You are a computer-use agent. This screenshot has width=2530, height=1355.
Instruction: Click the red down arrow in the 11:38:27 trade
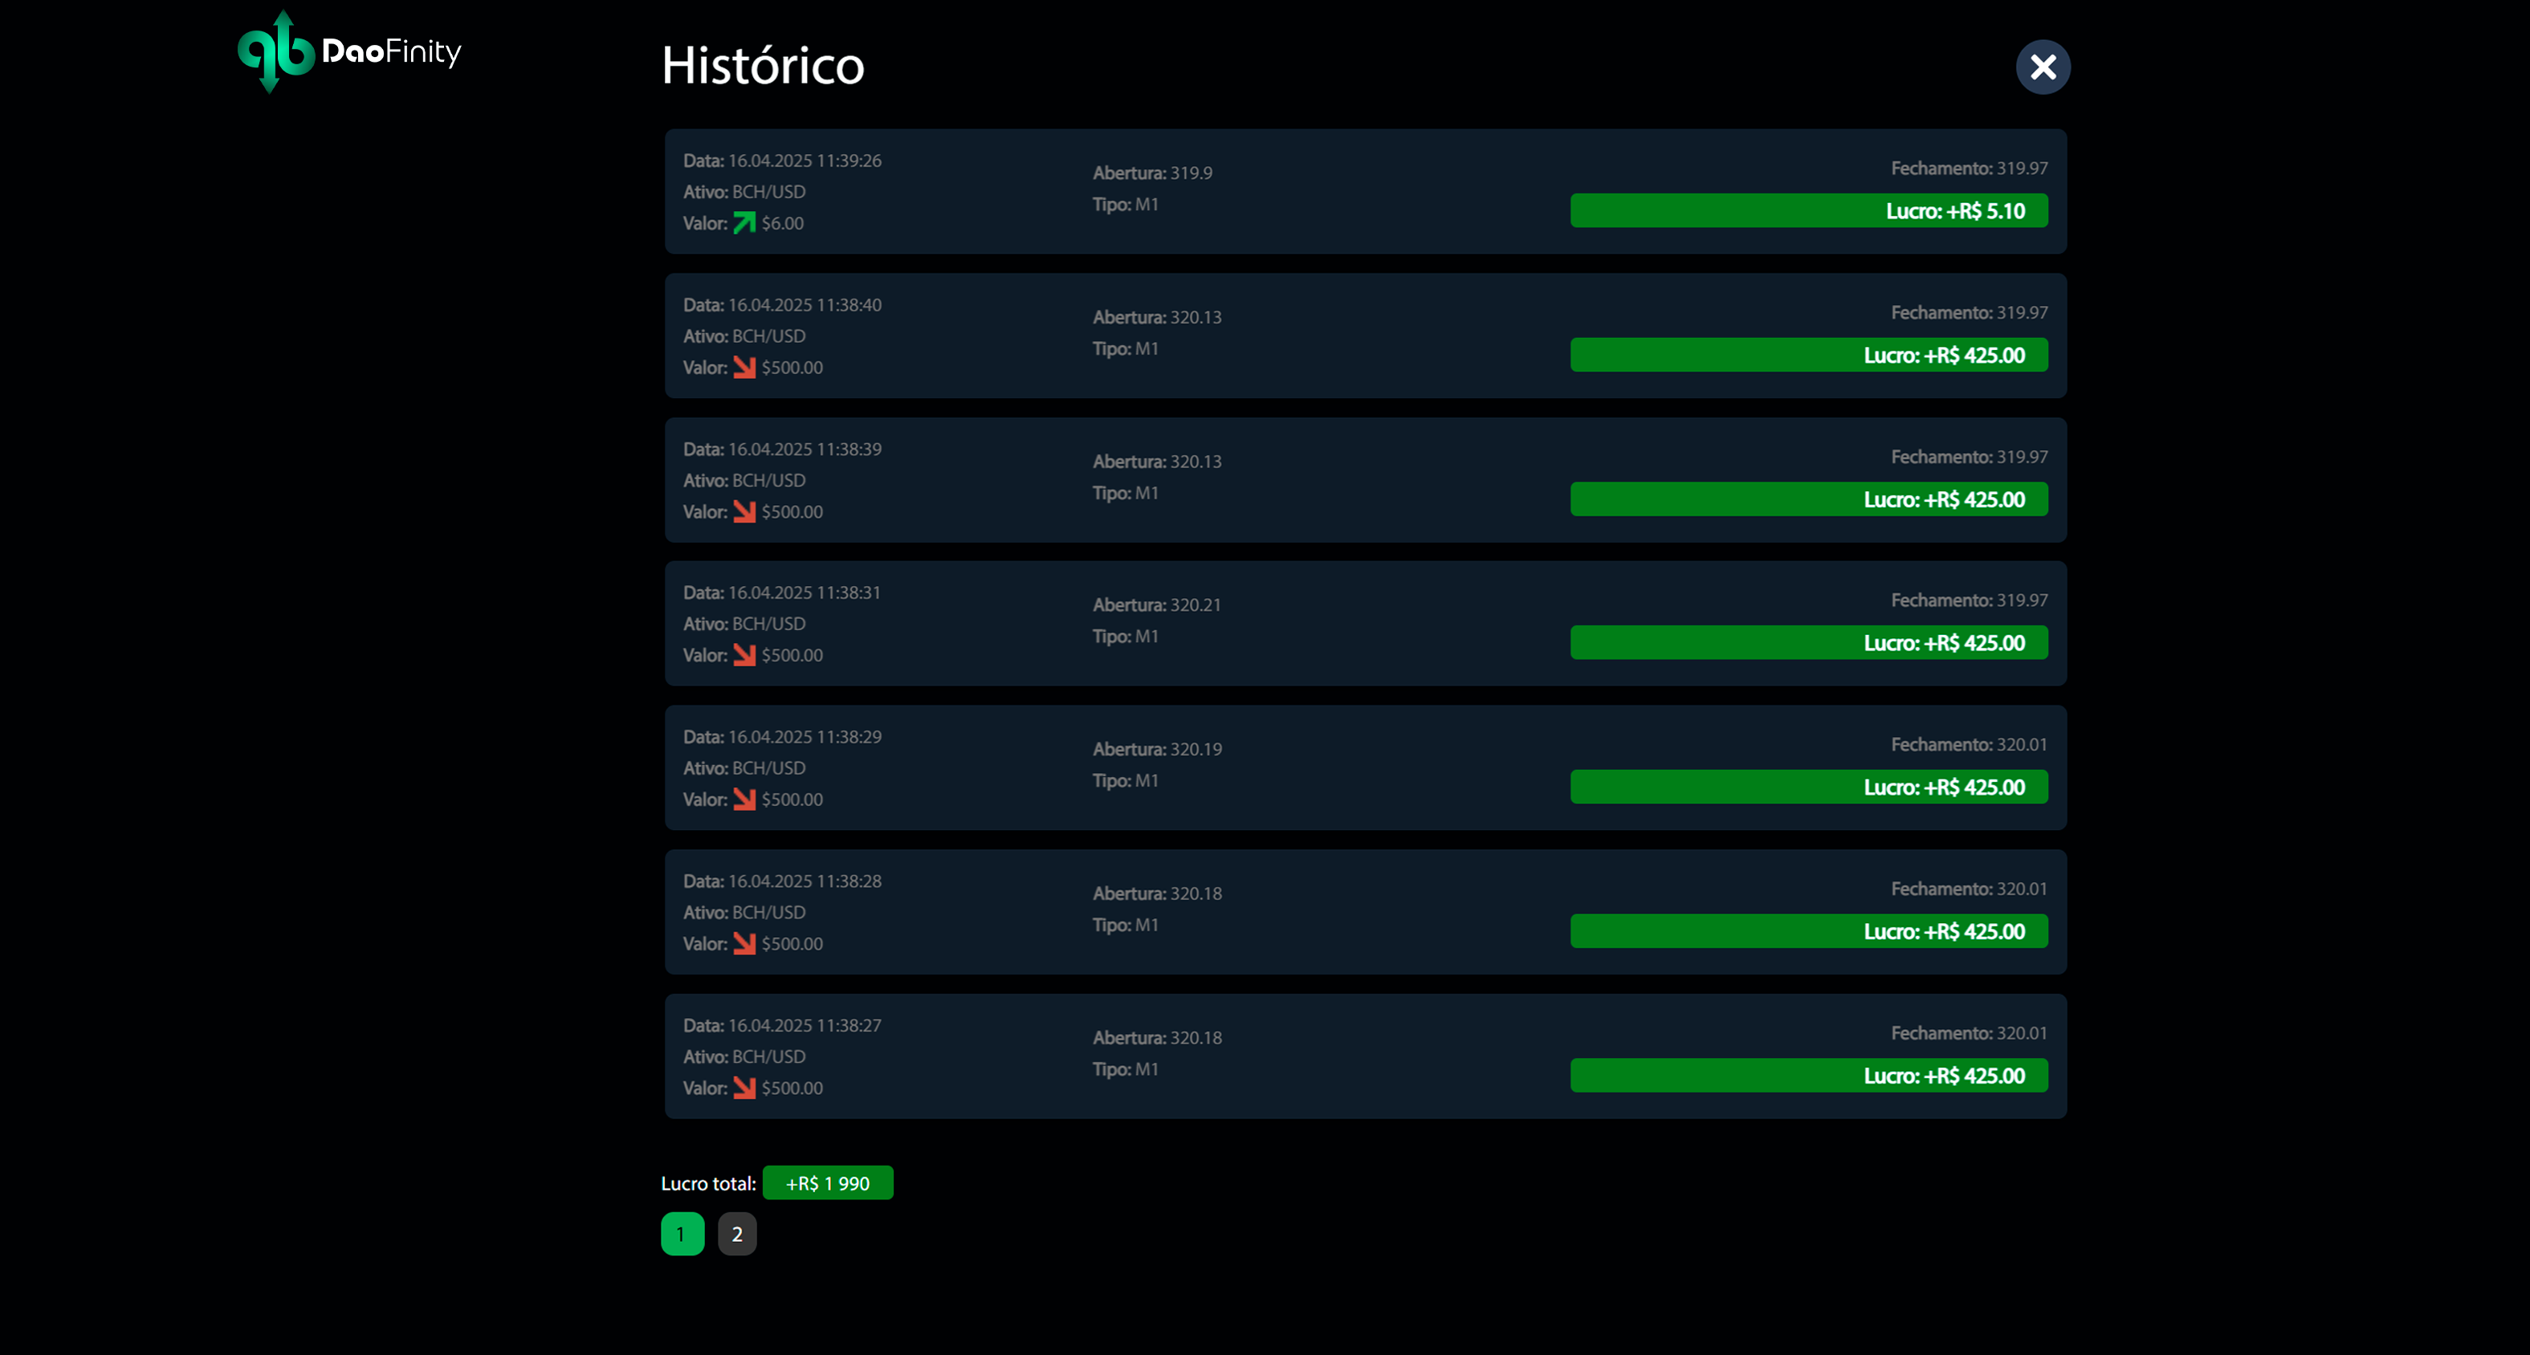pyautogui.click(x=744, y=1088)
